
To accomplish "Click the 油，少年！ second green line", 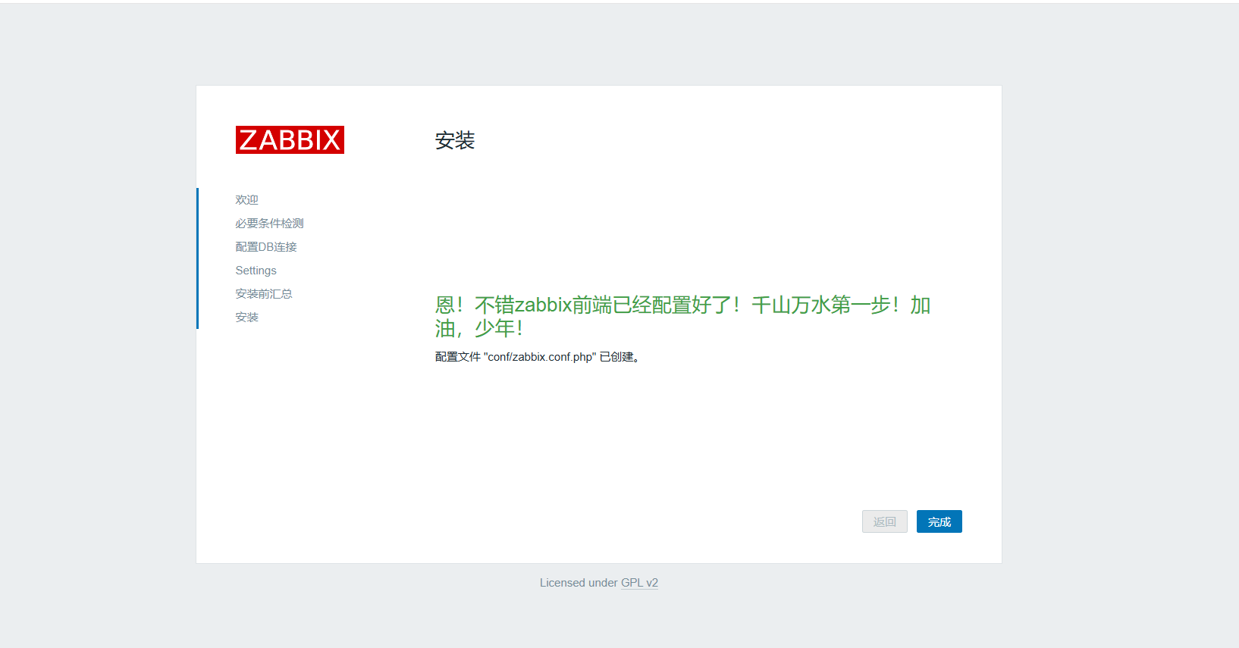I will pos(479,329).
